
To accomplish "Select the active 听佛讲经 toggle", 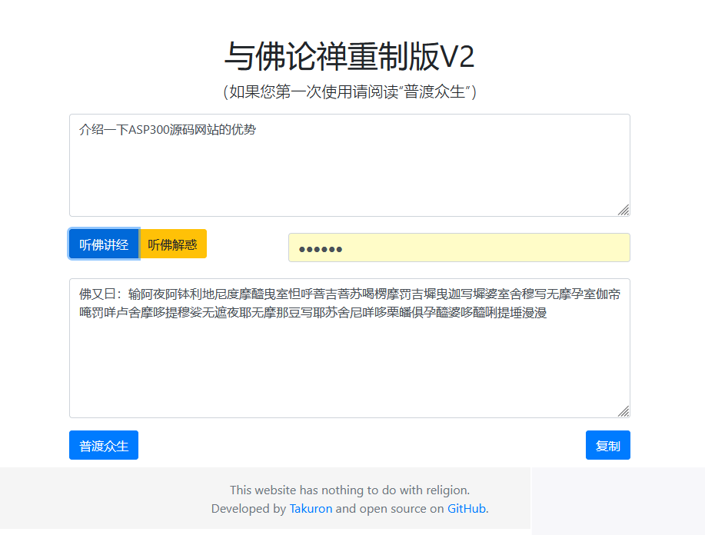I will pyautogui.click(x=103, y=243).
